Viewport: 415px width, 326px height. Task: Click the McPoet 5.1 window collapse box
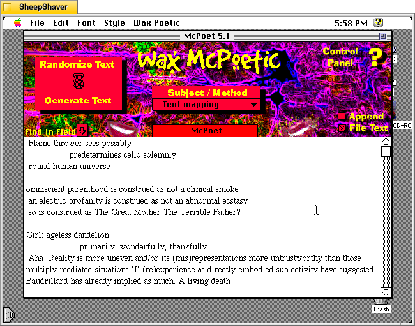(382, 36)
